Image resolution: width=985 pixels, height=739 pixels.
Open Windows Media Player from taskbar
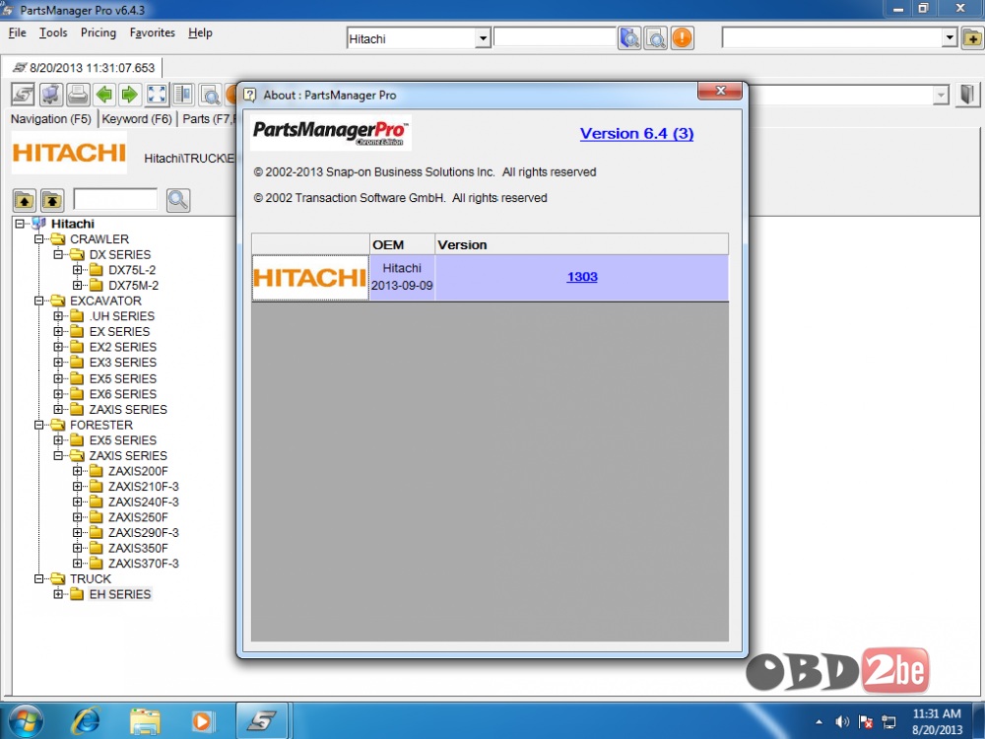[202, 721]
